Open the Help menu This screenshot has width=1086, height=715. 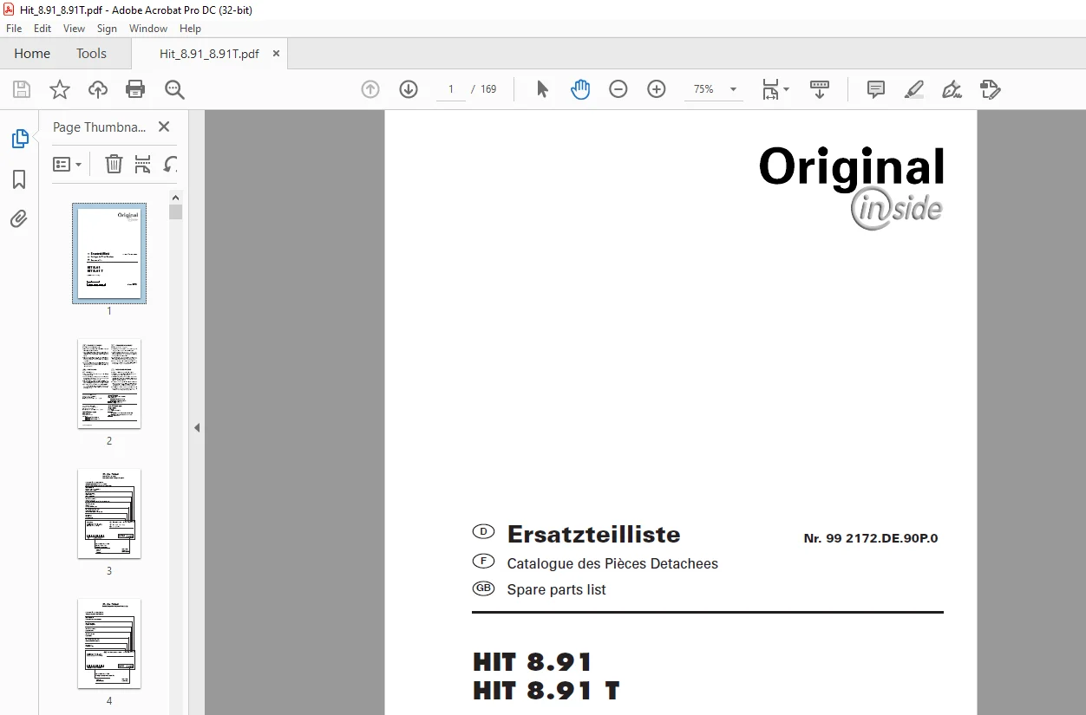(x=190, y=29)
